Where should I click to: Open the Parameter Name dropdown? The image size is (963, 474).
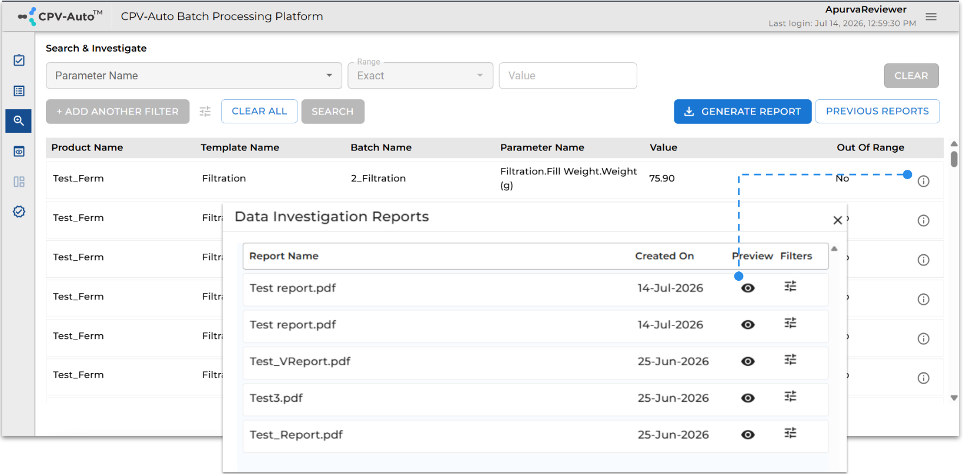[x=194, y=76]
